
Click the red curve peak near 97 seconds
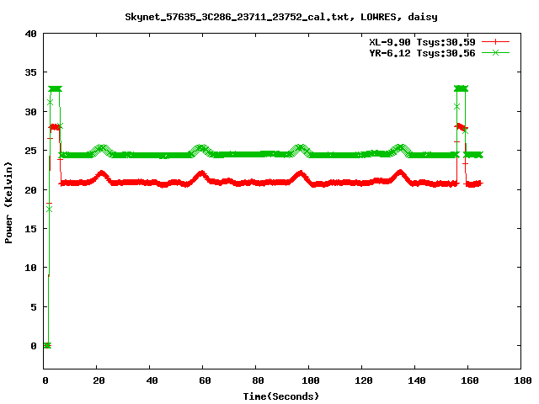coord(301,174)
